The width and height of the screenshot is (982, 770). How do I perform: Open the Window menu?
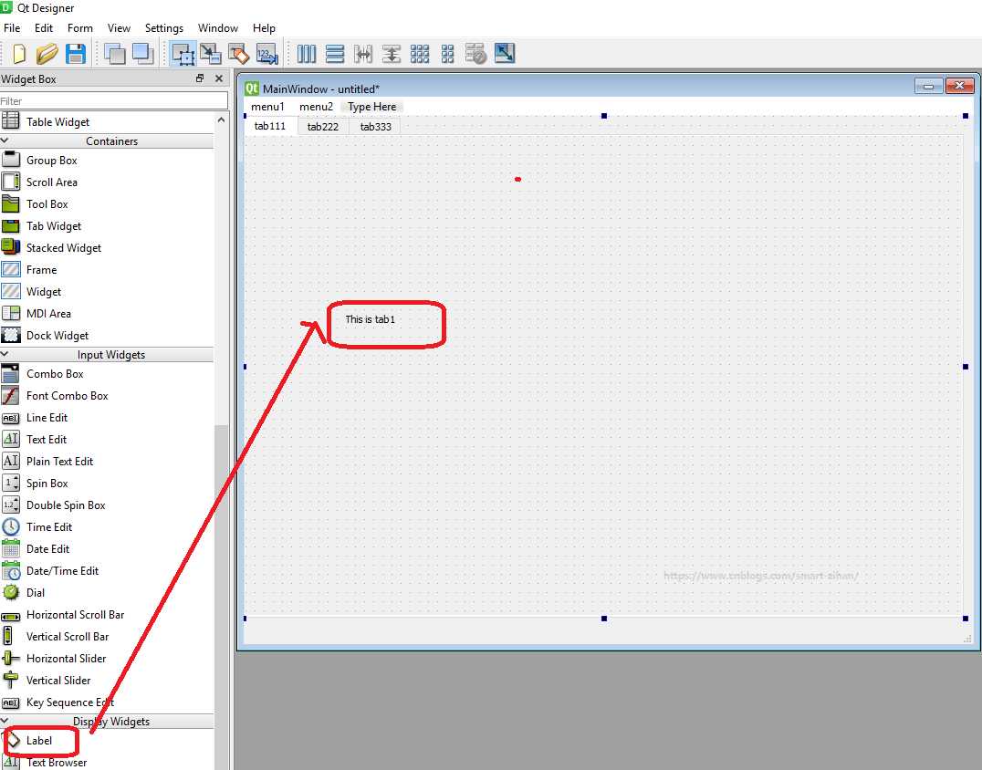(218, 28)
